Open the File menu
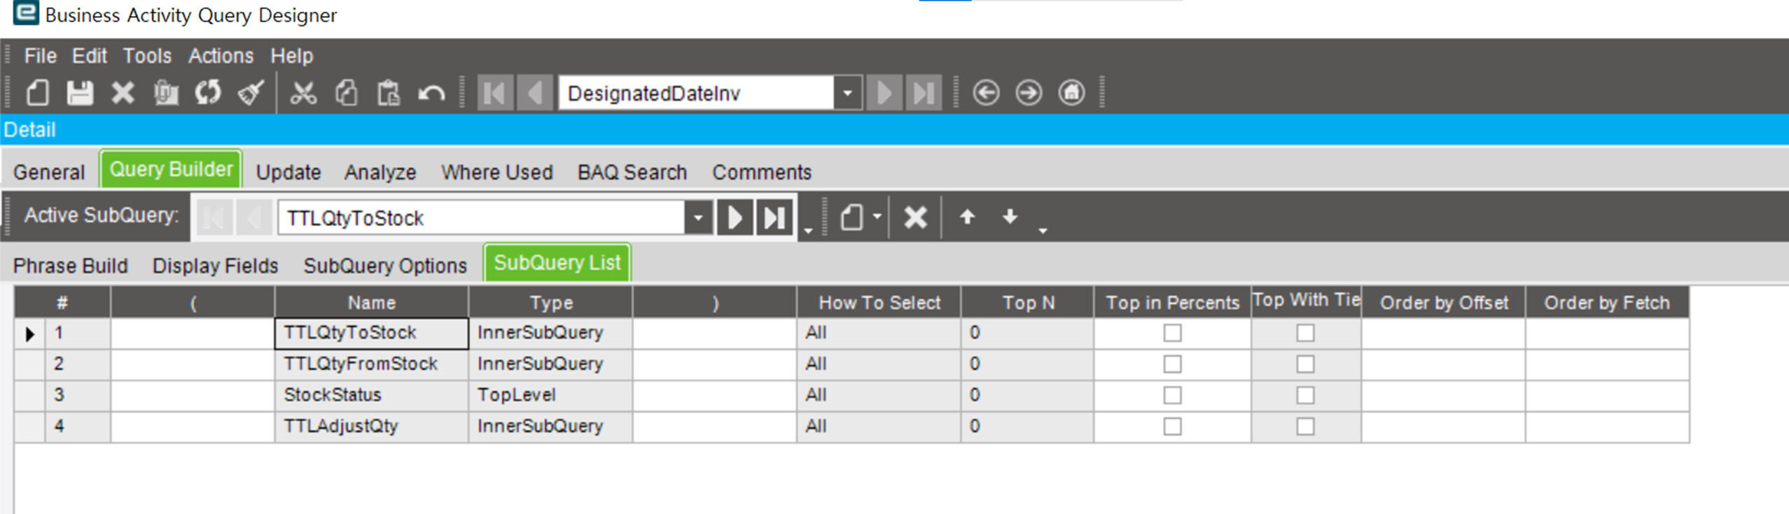 [40, 56]
